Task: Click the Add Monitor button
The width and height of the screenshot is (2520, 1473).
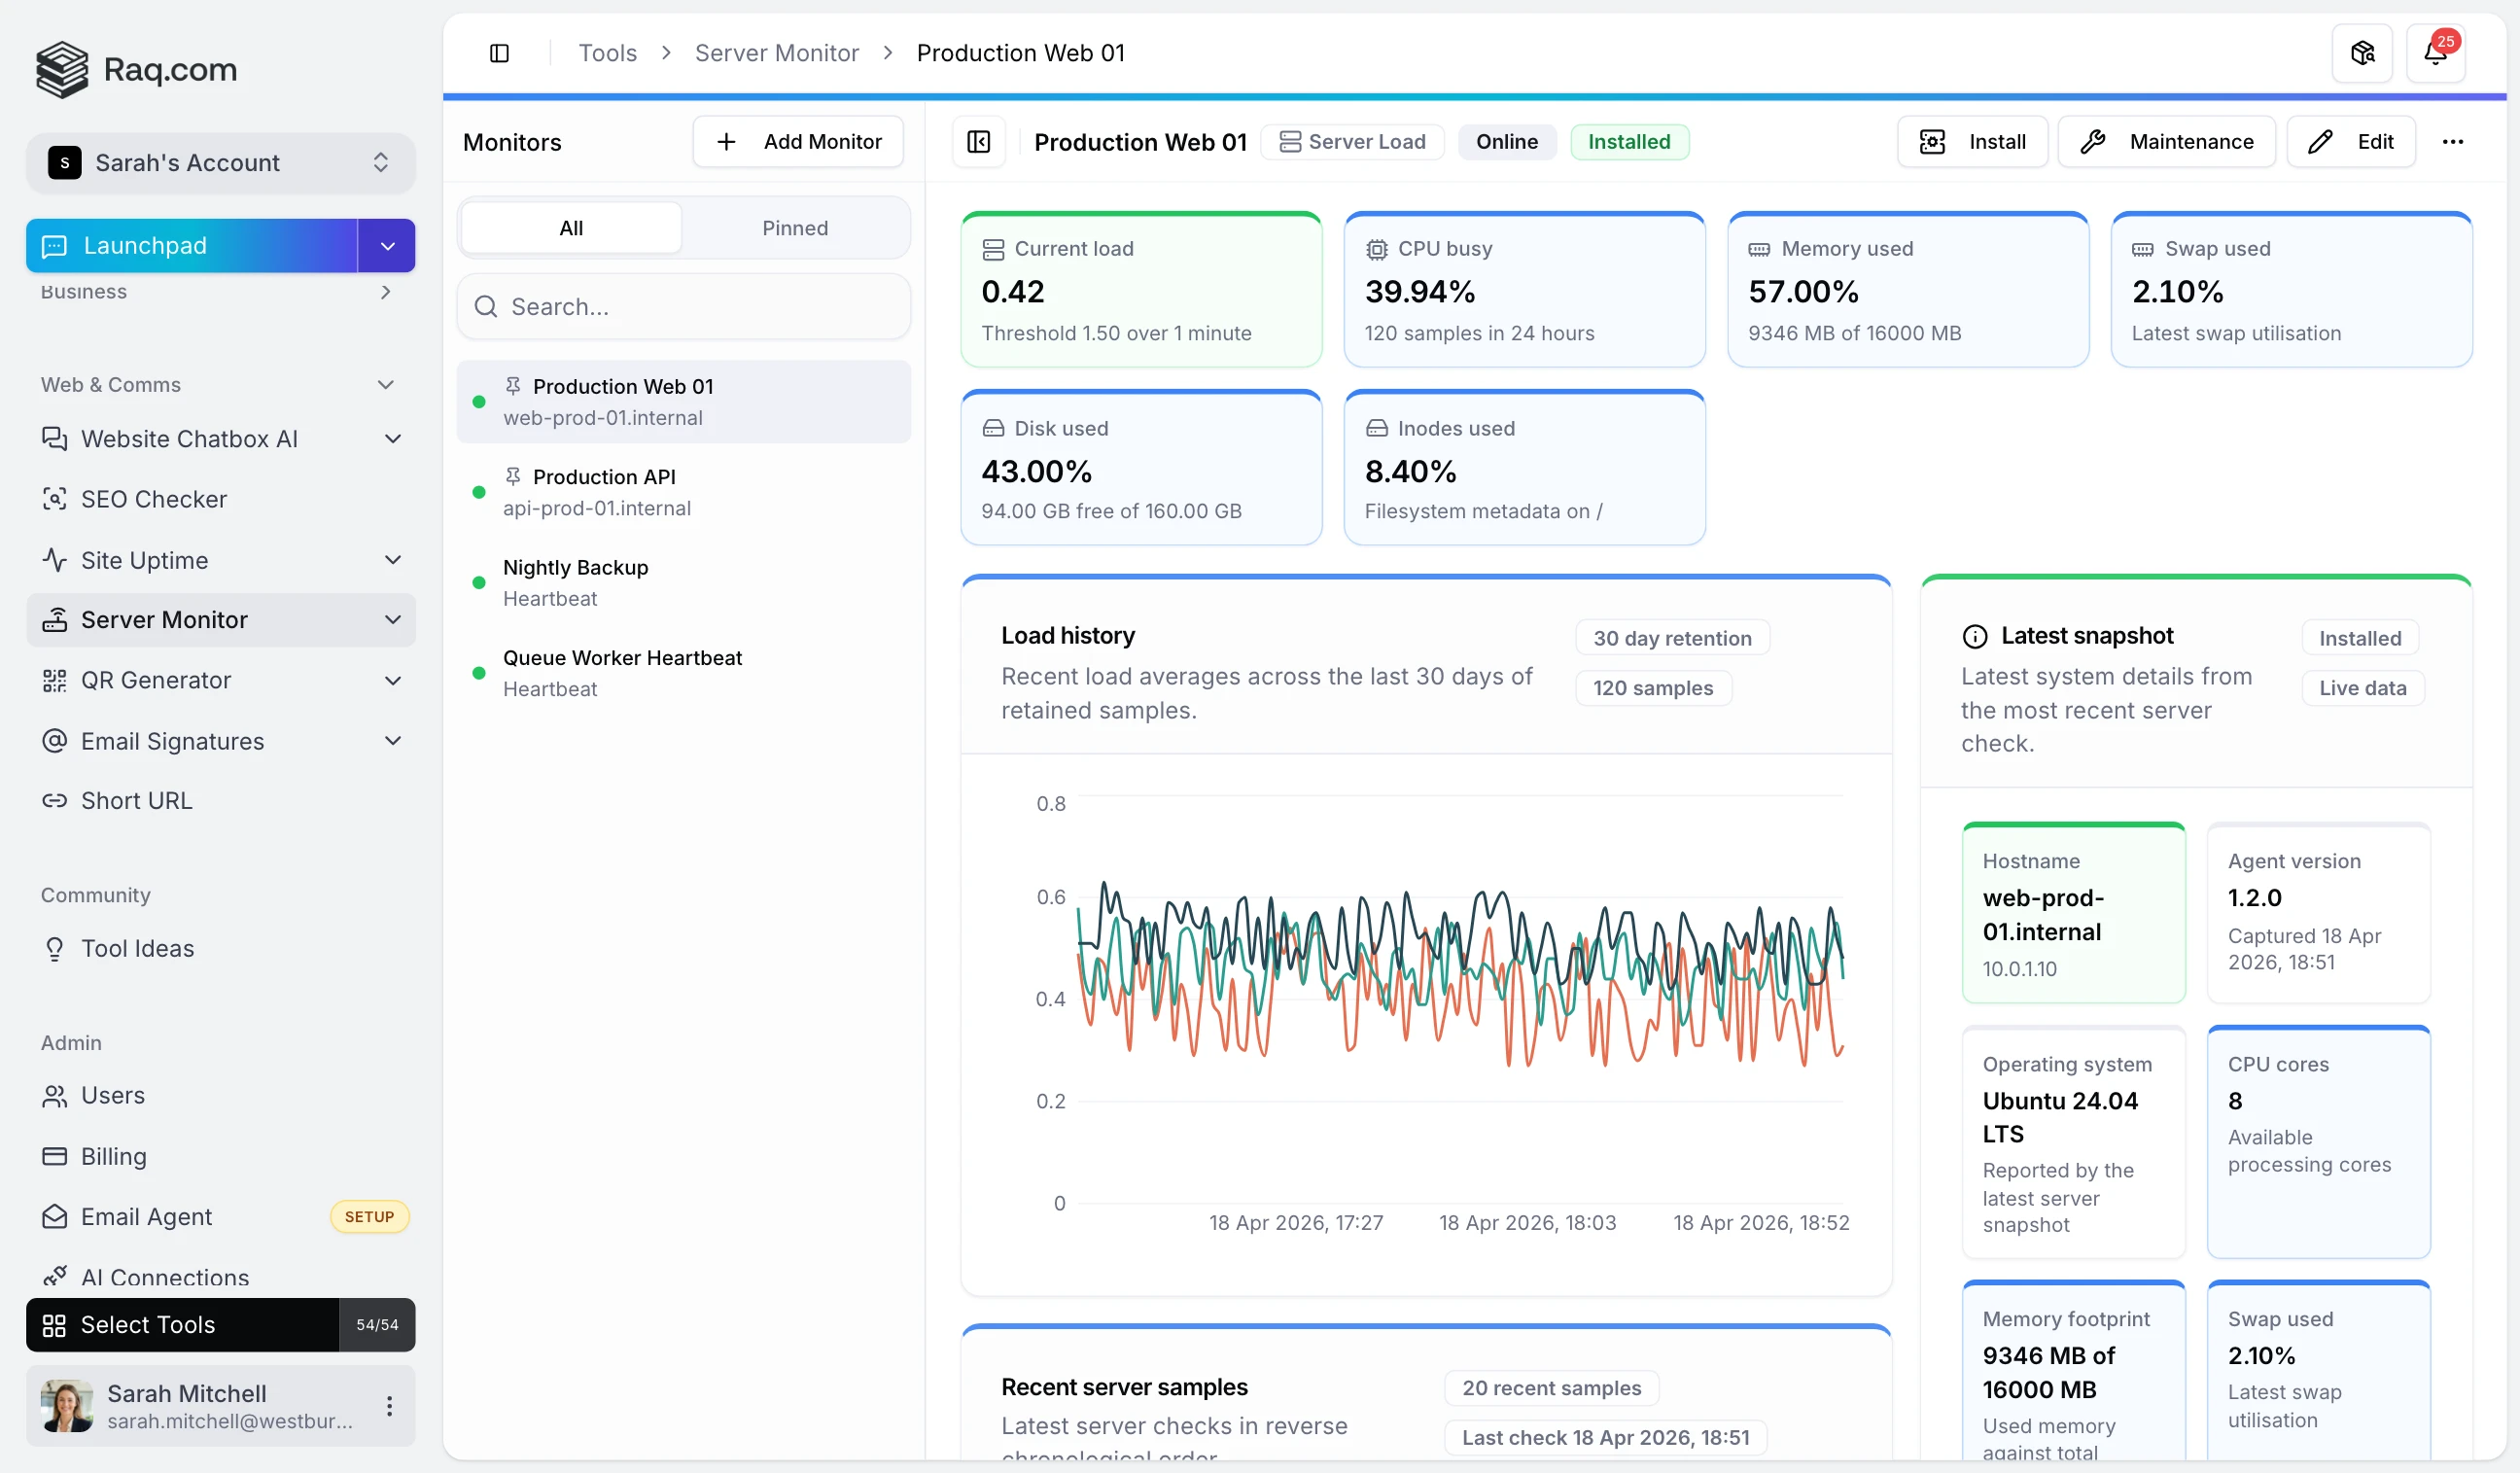Action: click(x=797, y=141)
